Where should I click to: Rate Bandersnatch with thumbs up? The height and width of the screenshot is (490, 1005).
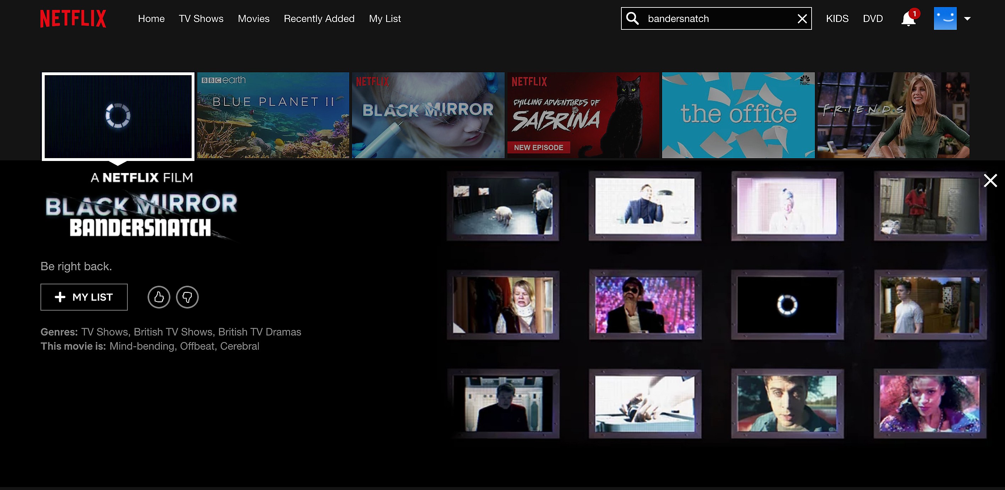point(159,297)
